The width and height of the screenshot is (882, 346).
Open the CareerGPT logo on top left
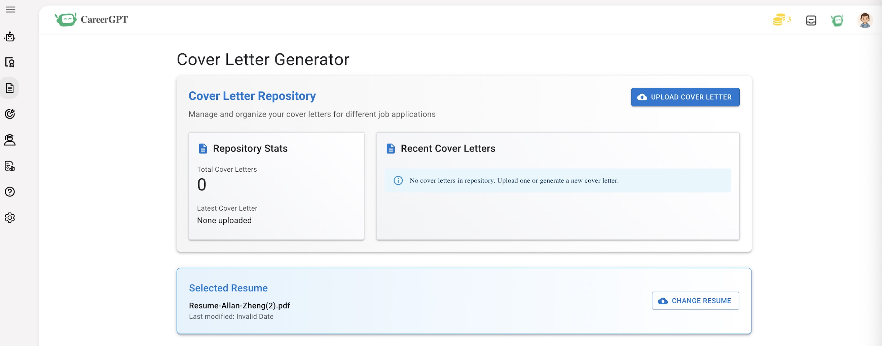point(91,19)
